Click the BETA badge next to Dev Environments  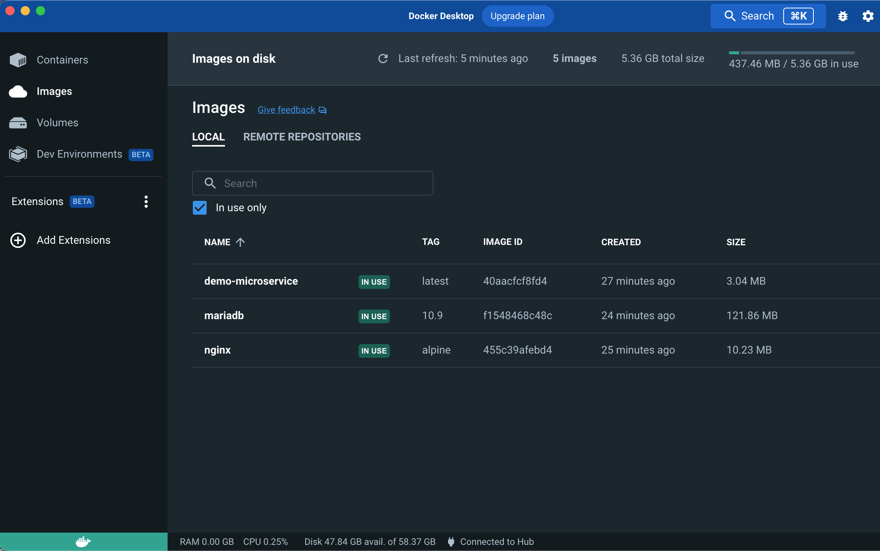[141, 155]
